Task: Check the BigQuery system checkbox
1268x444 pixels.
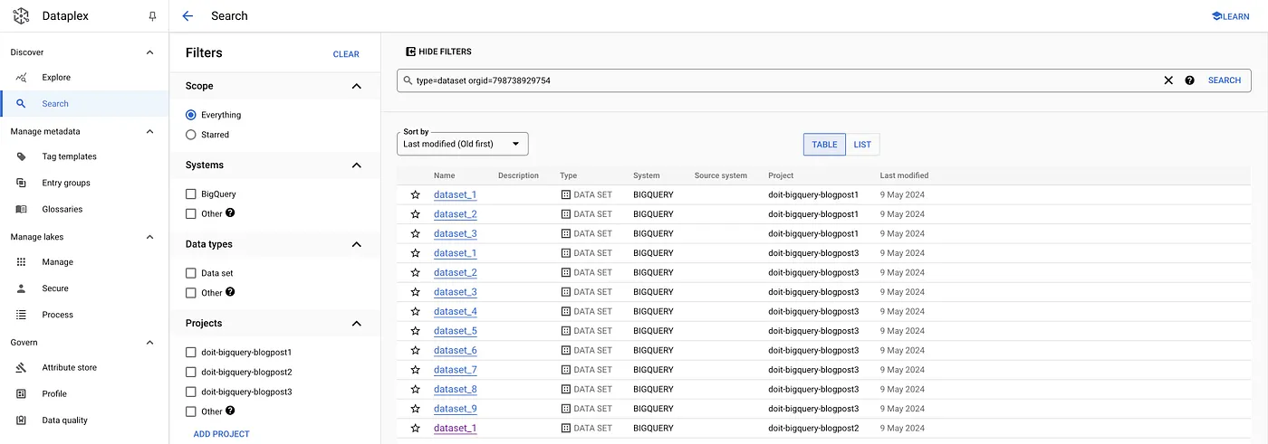Action: 190,194
